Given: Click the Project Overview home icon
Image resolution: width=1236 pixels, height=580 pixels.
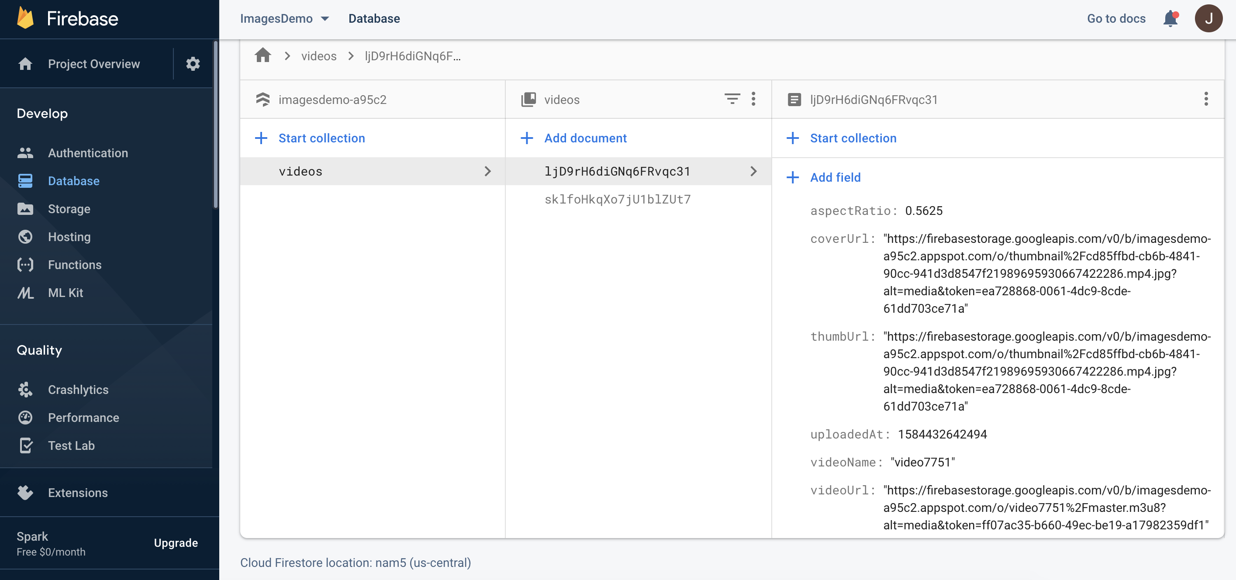Looking at the screenshot, I should [x=25, y=63].
